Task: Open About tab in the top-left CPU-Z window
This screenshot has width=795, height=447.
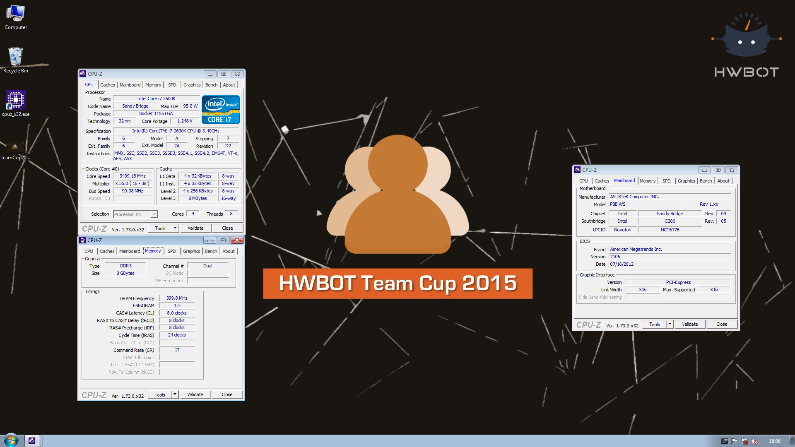Action: click(229, 85)
